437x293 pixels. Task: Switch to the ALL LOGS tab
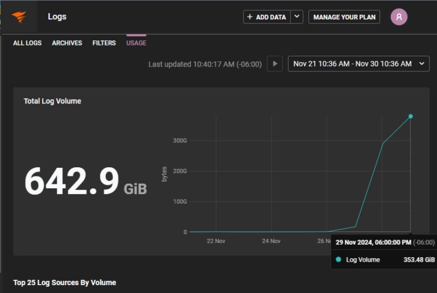tap(27, 43)
